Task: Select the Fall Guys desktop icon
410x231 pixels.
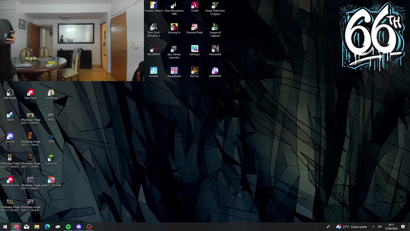Action: [195, 51]
